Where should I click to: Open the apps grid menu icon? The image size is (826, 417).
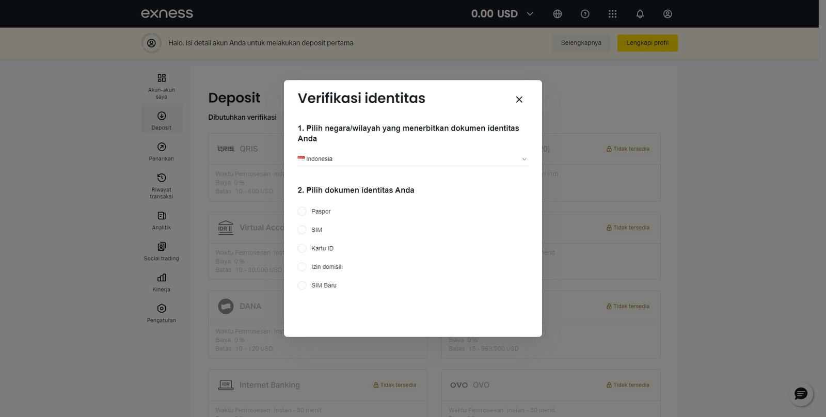pyautogui.click(x=612, y=14)
